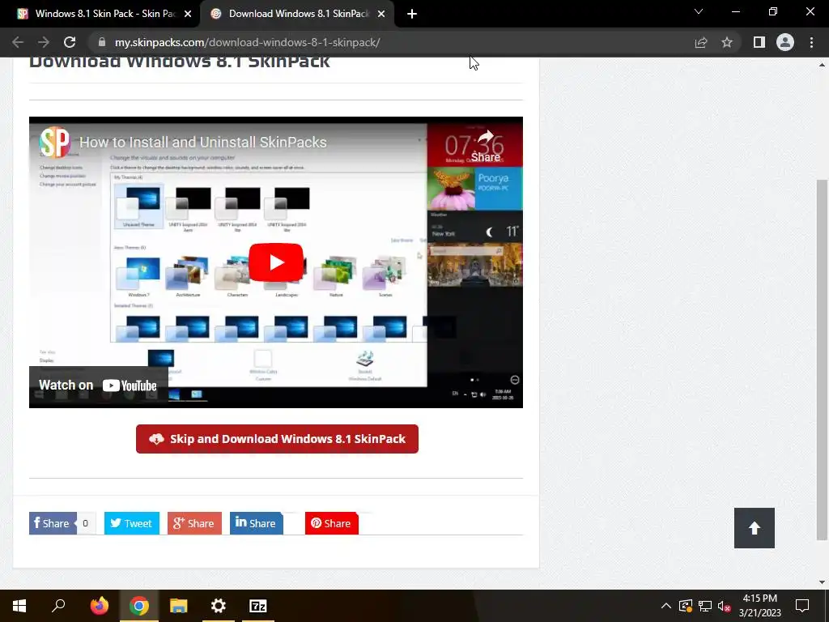Share this page from the address bar
This screenshot has width=829, height=622.
pos(701,42)
